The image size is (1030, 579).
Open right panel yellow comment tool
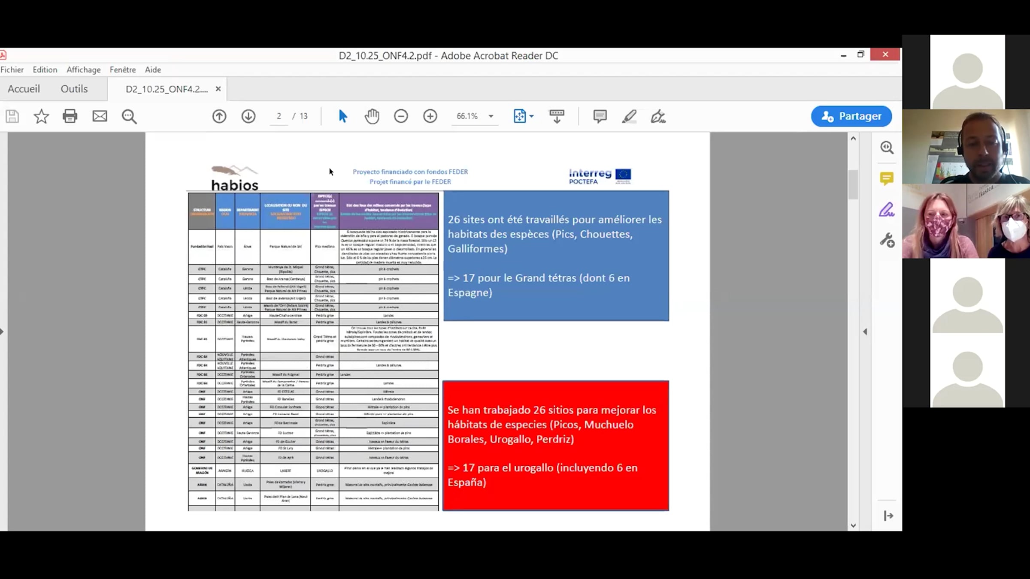pos(887,178)
